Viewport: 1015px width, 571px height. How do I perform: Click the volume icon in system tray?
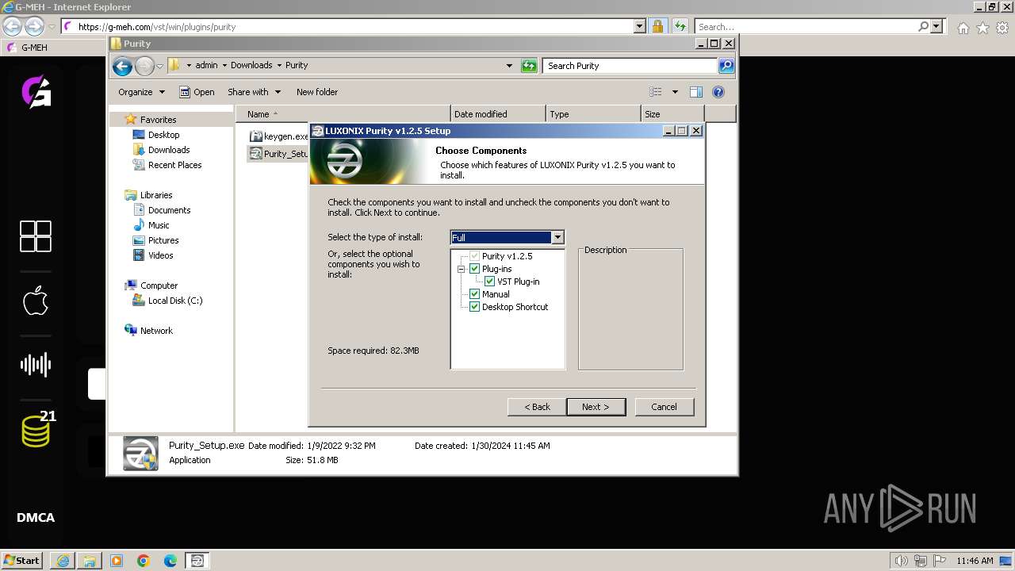901,561
